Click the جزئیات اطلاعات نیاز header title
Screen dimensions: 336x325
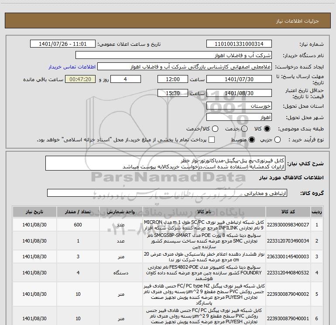point(298,21)
